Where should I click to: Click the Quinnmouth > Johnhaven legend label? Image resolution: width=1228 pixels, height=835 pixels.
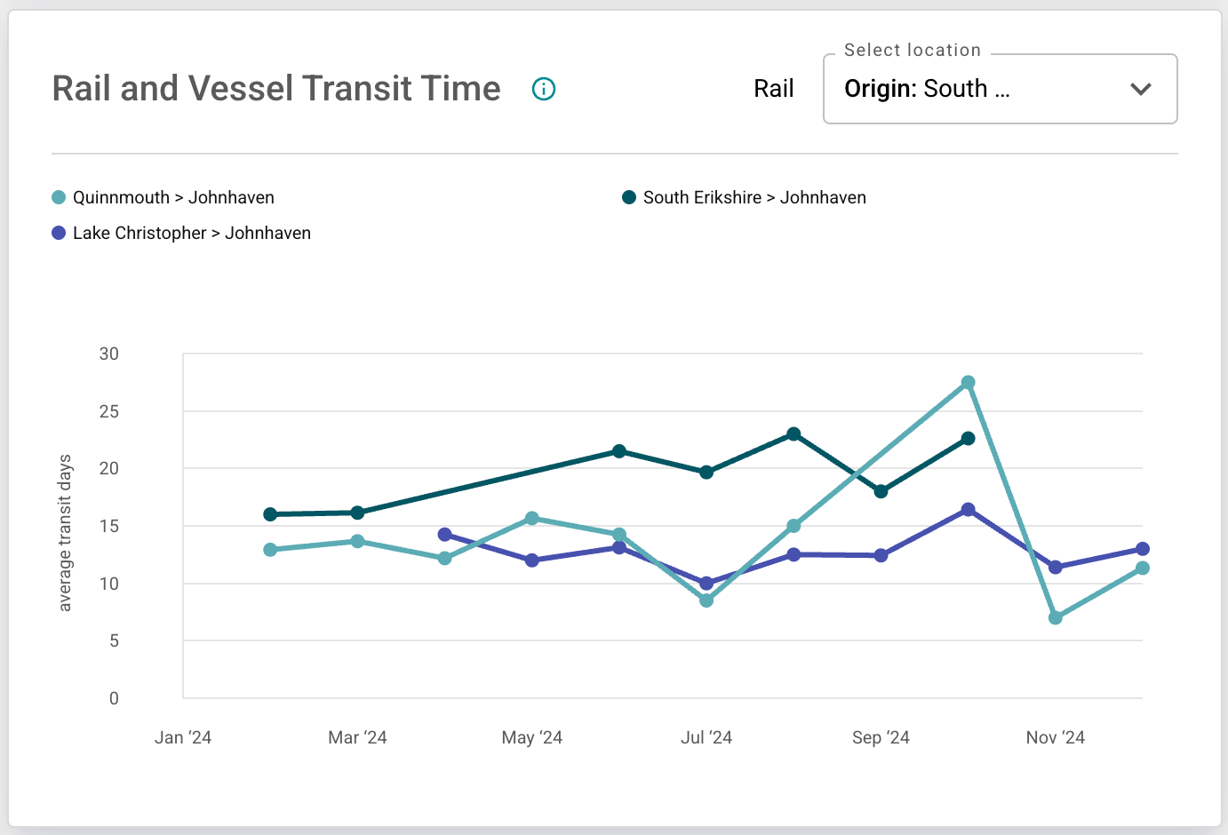click(174, 197)
